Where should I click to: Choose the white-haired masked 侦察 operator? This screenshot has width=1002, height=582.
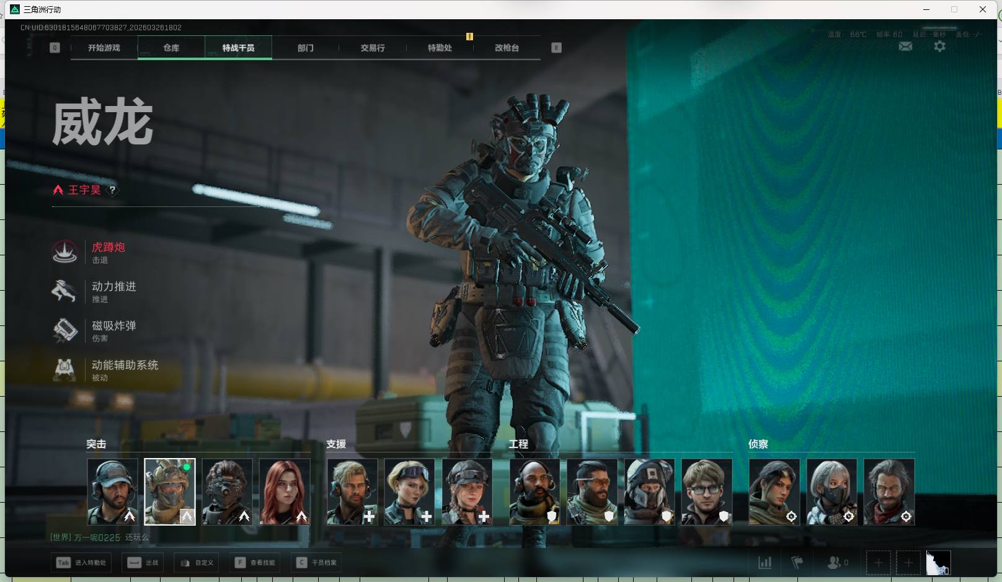point(831,492)
